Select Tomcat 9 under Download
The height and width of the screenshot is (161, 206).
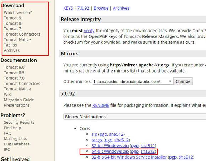click(12, 18)
